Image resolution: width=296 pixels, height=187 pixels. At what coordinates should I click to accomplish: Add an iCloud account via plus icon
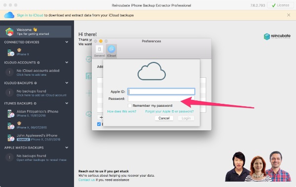38,62
